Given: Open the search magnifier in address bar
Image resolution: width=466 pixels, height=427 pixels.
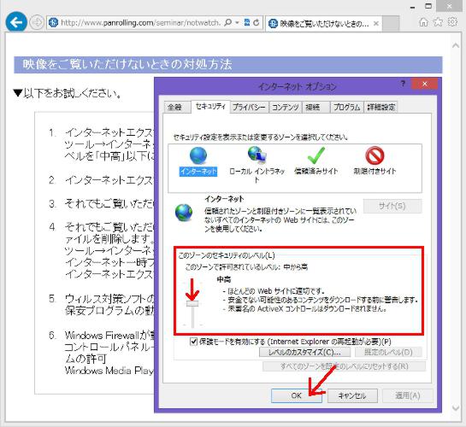Looking at the screenshot, I should pos(228,22).
